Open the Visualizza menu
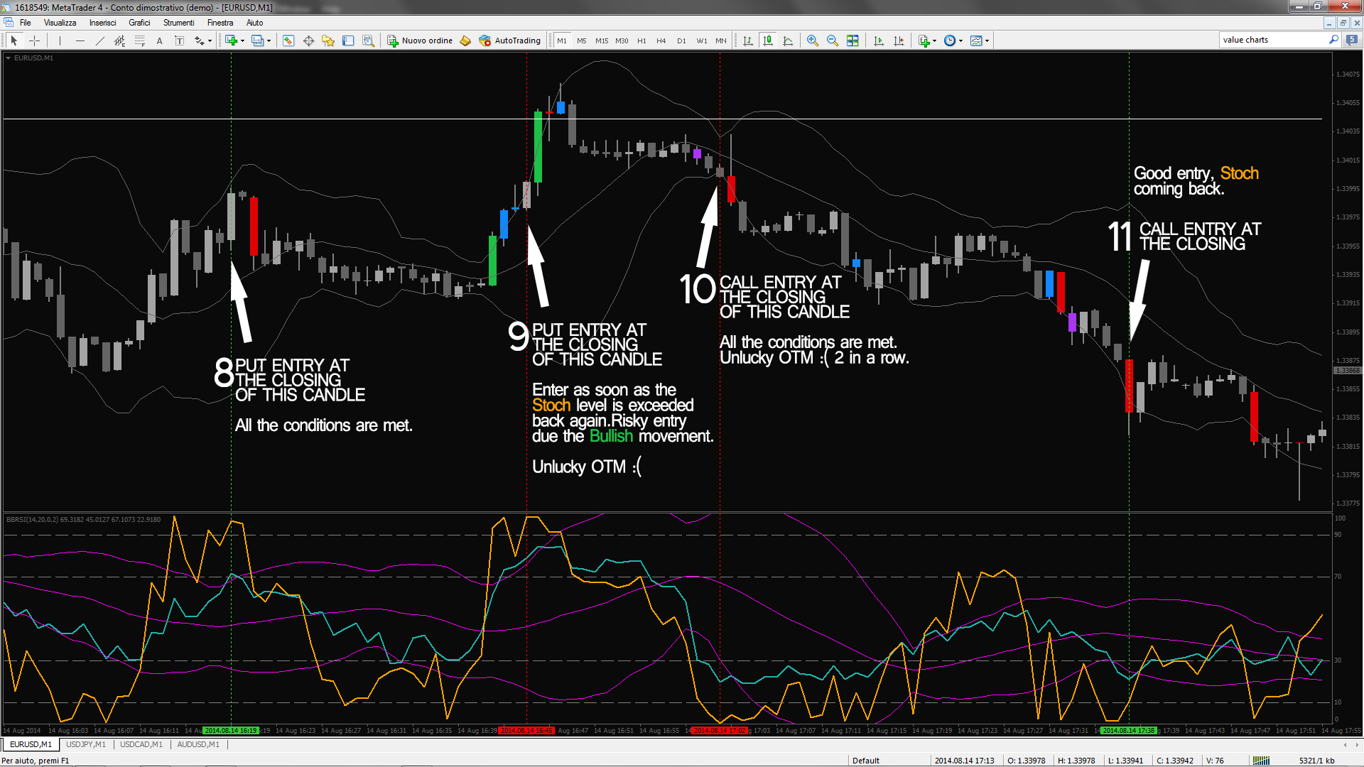This screenshot has height=767, width=1364. click(60, 23)
